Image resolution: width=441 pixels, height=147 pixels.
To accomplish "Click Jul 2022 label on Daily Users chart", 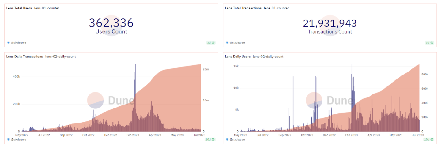I will (x=263, y=135).
